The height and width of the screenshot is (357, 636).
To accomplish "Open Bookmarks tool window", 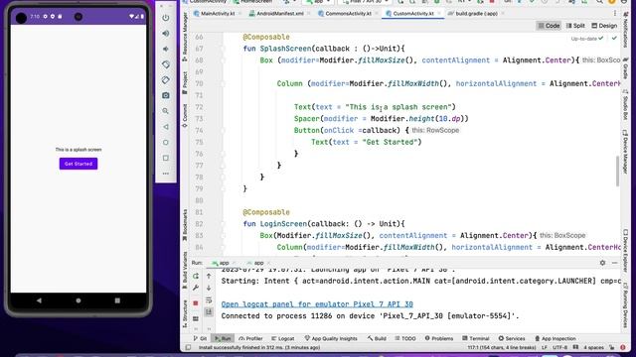I will [x=185, y=225].
